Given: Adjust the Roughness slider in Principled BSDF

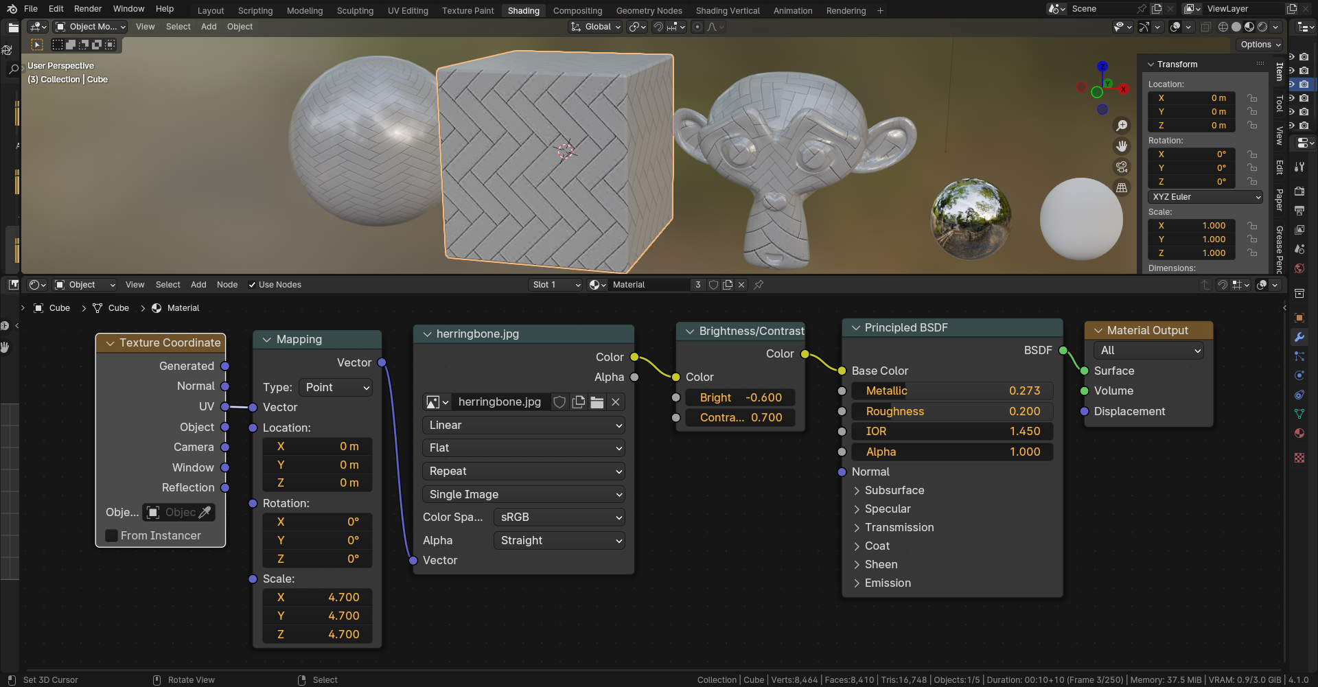Looking at the screenshot, I should tap(951, 412).
